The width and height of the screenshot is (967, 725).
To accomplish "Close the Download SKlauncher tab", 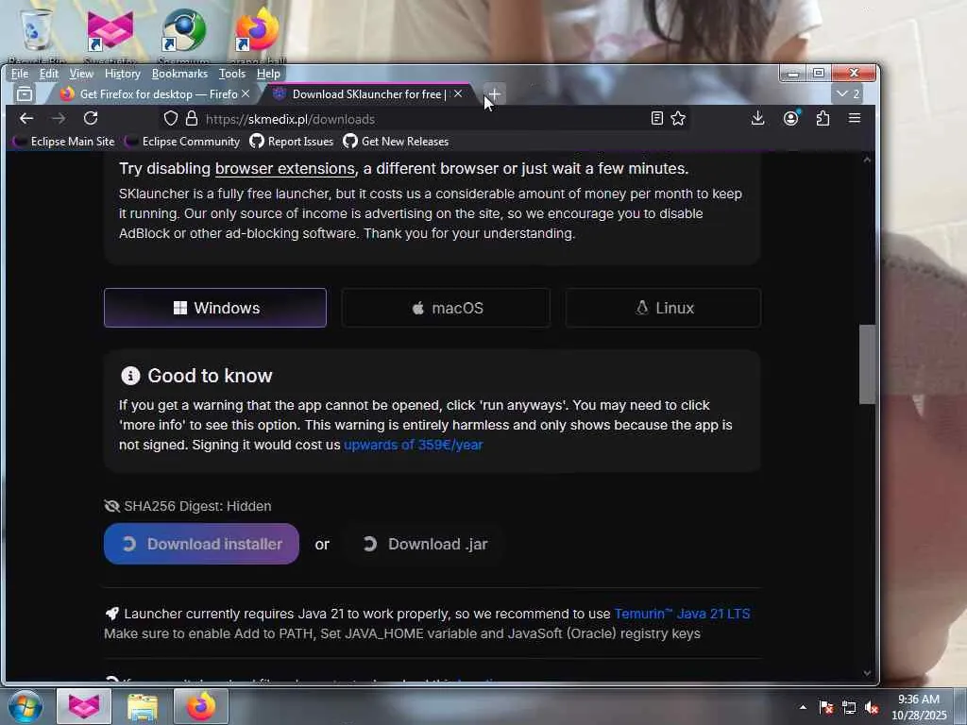I will coord(458,93).
